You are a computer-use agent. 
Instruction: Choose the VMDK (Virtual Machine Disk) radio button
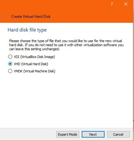point(10,71)
